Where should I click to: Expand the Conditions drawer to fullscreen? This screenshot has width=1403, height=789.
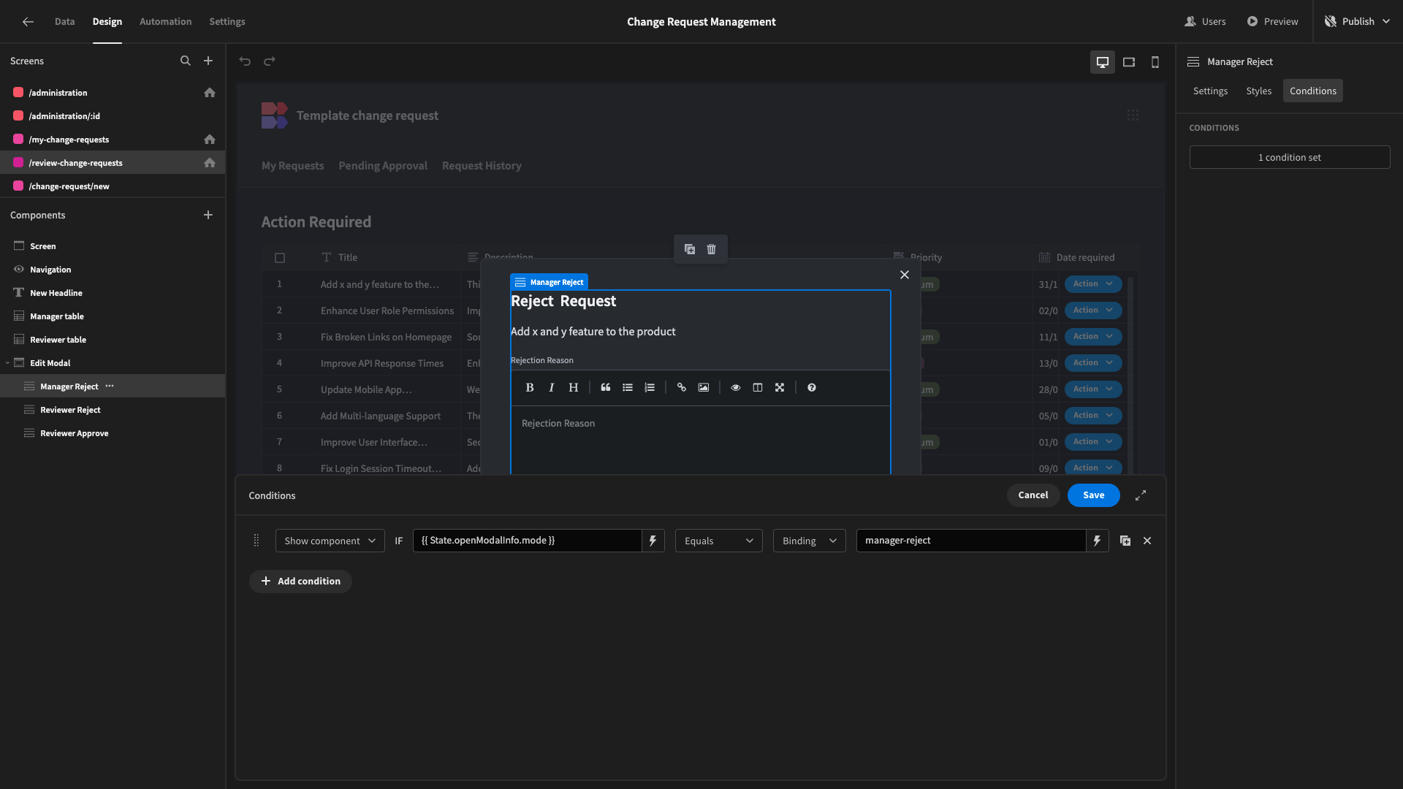pyautogui.click(x=1141, y=495)
